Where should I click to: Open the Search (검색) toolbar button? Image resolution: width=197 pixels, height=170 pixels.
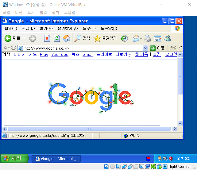[82, 38]
